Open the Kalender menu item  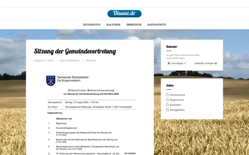pos(113,25)
